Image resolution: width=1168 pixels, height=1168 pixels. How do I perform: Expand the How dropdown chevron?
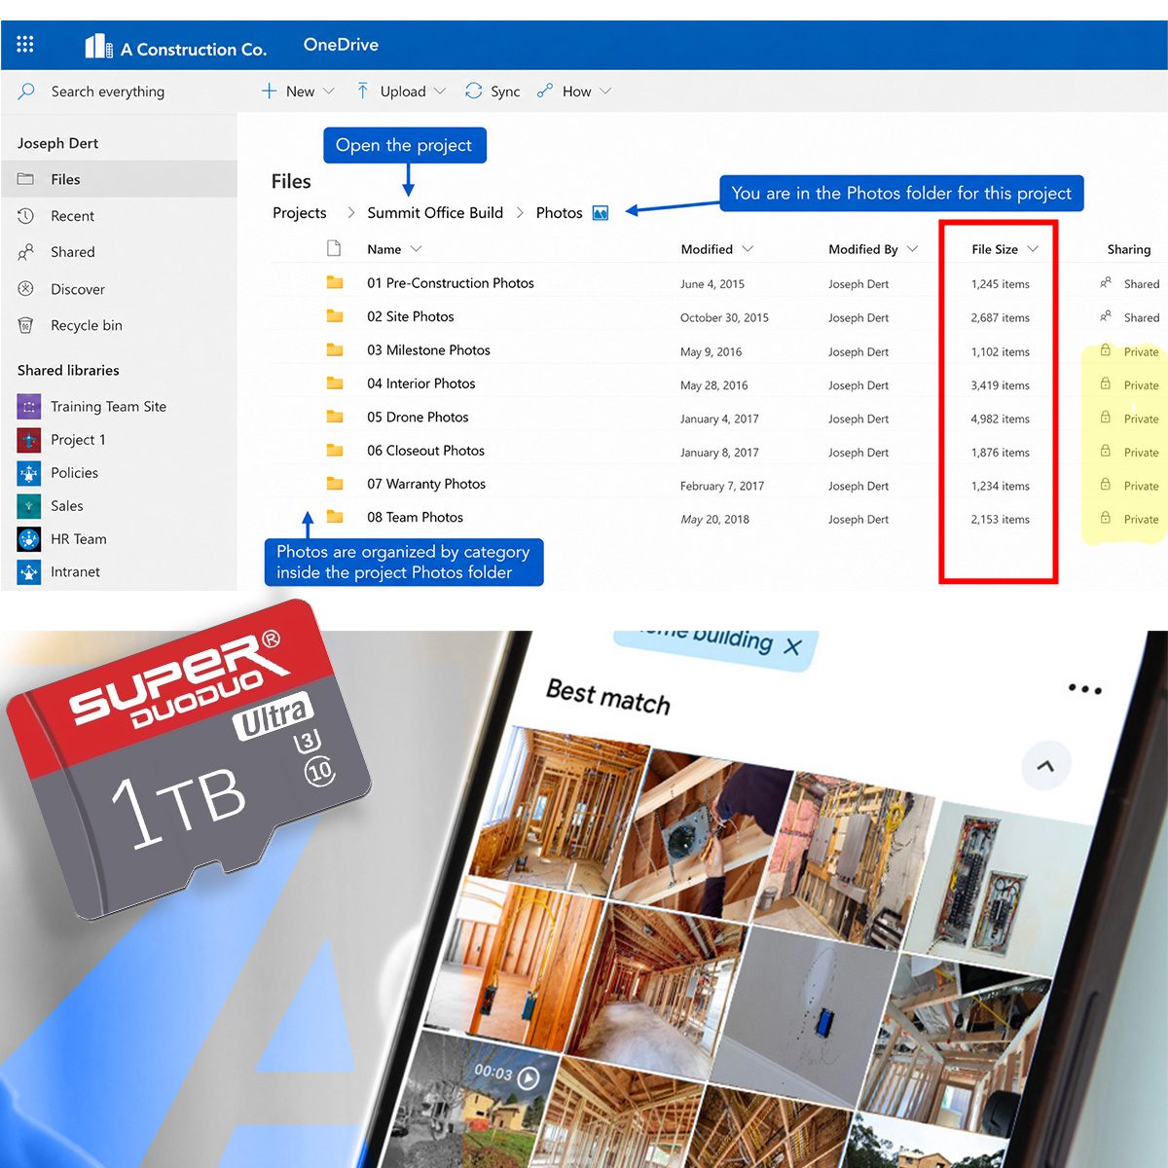coord(605,91)
